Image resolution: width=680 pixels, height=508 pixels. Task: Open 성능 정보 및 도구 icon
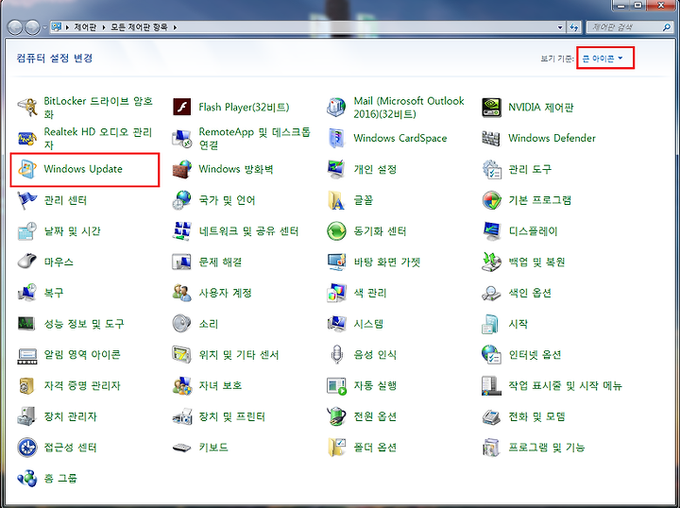[27, 324]
